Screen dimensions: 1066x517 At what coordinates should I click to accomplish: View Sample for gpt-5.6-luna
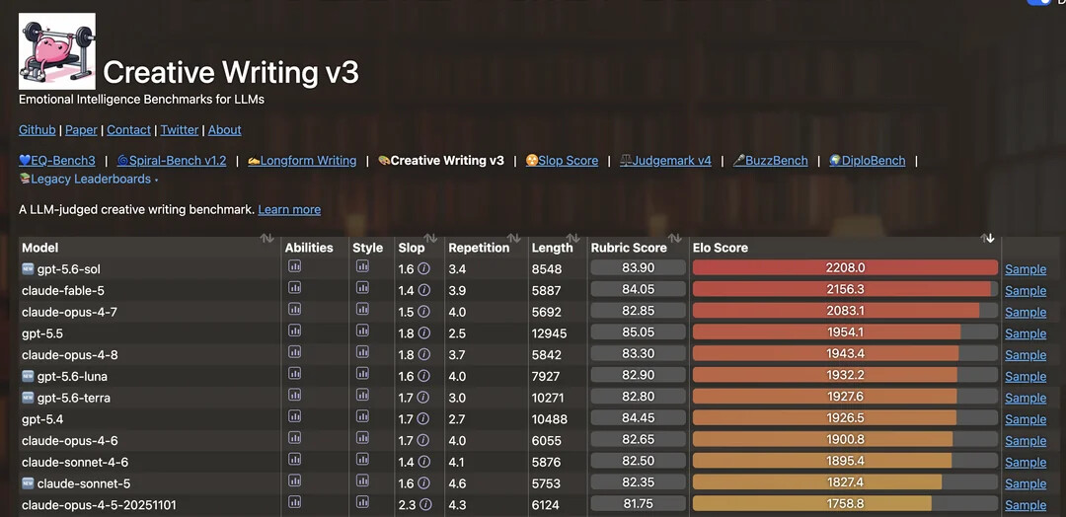pyautogui.click(x=1026, y=376)
